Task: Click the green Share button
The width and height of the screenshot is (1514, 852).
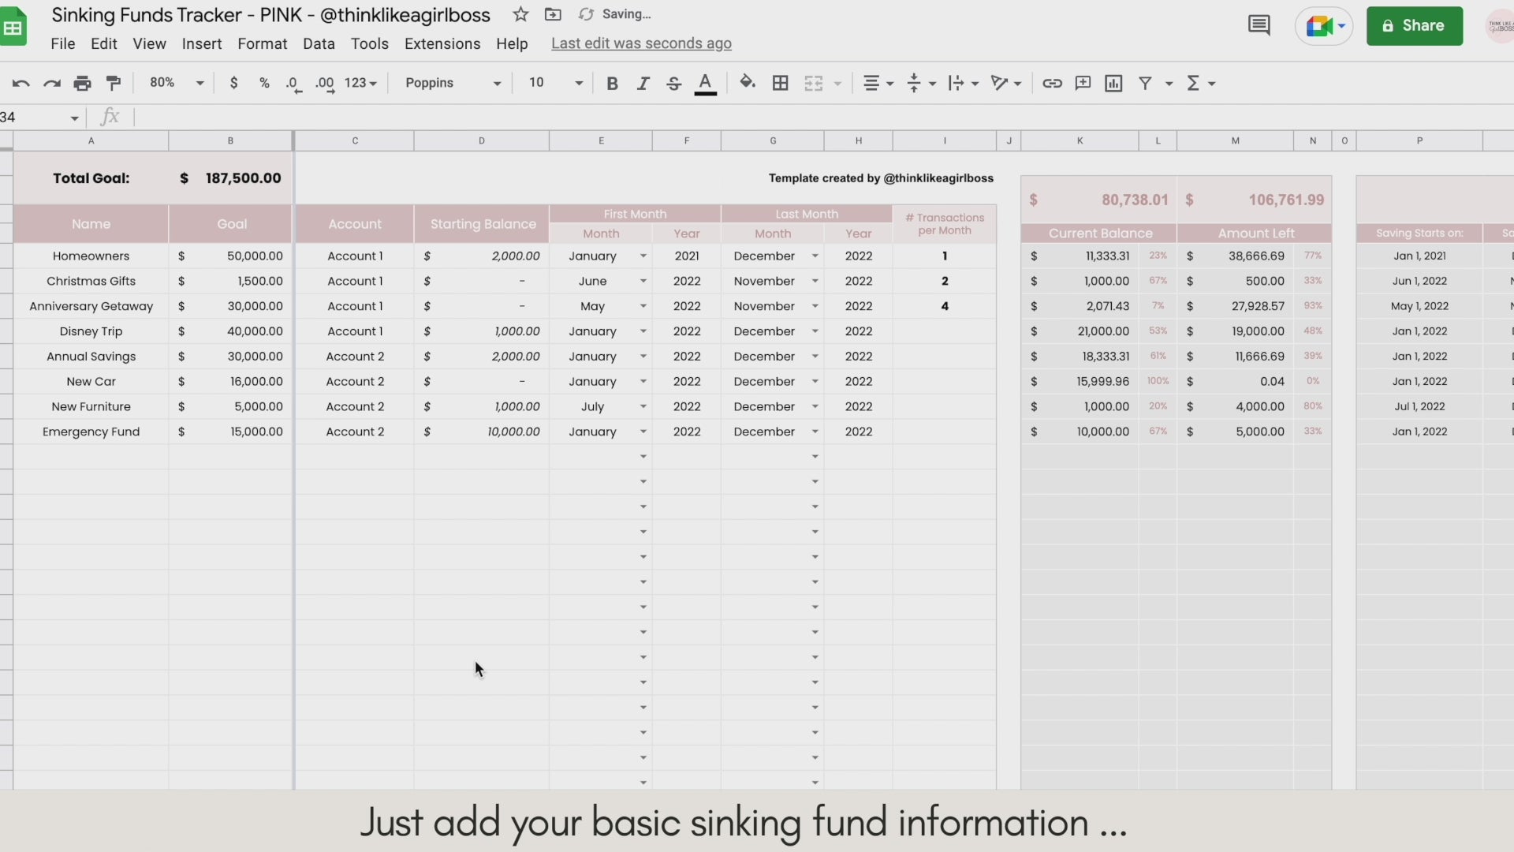Action: click(1414, 26)
